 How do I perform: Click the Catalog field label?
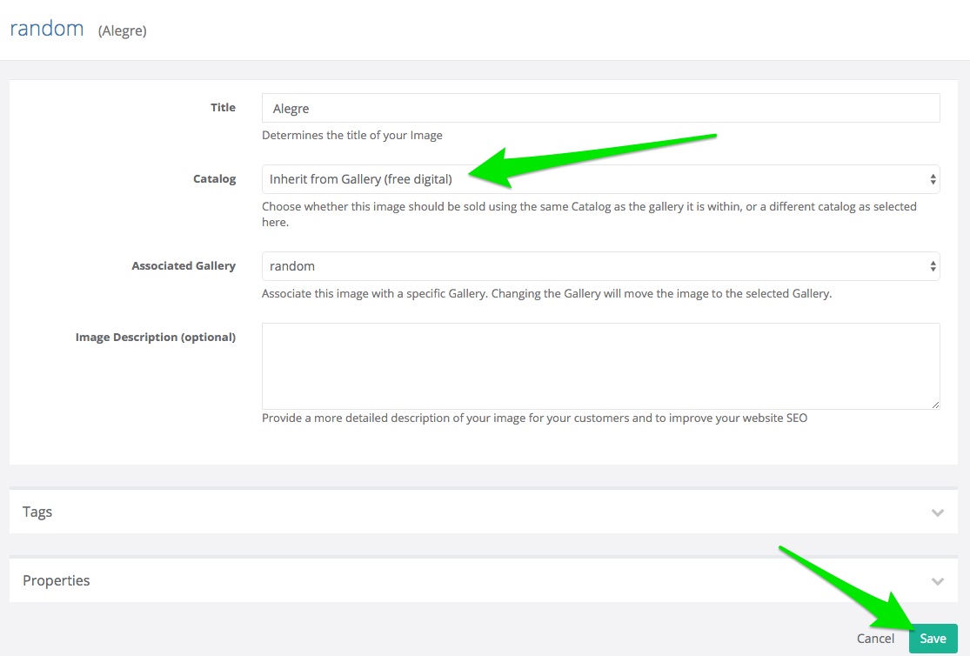215,179
